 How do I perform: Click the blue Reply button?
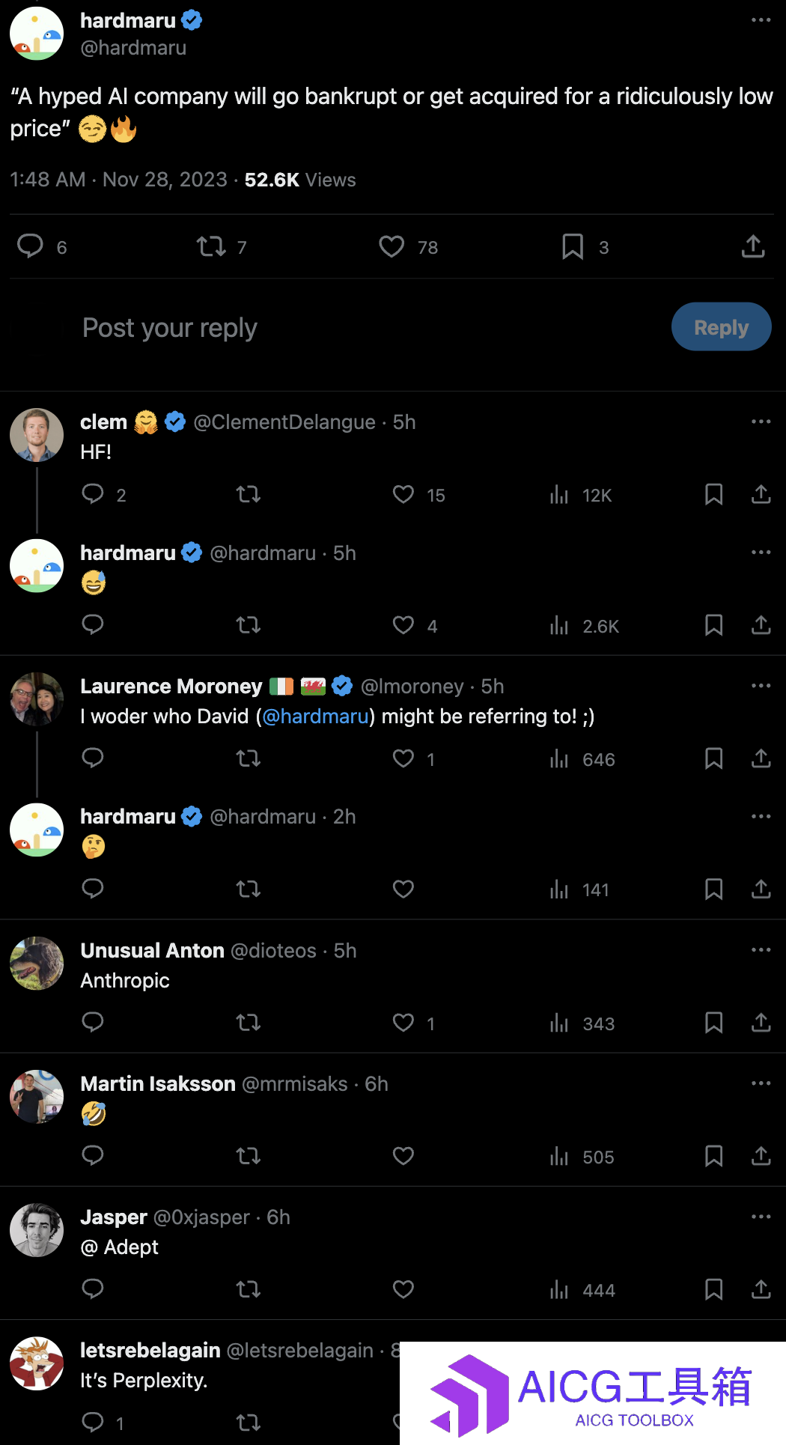tap(722, 327)
